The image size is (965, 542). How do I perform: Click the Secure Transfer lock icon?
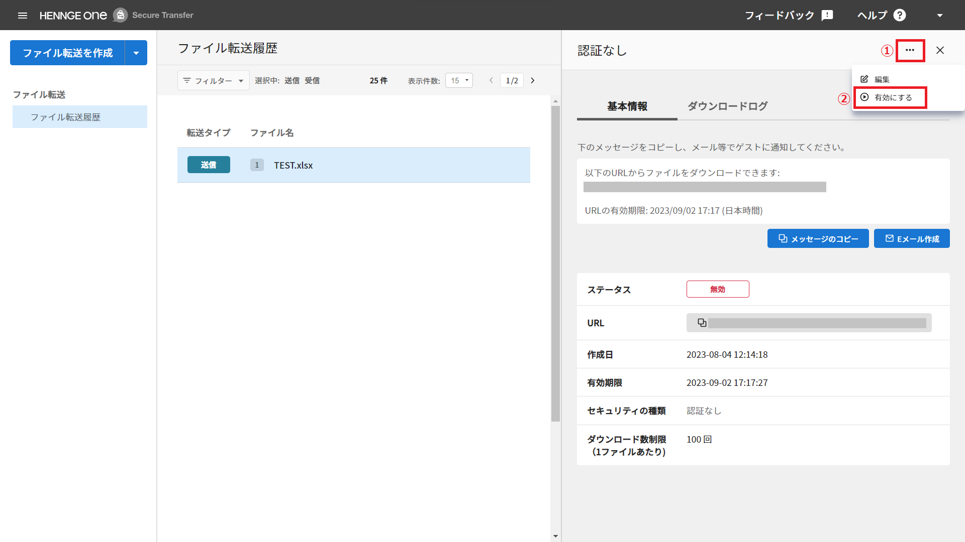tap(120, 15)
